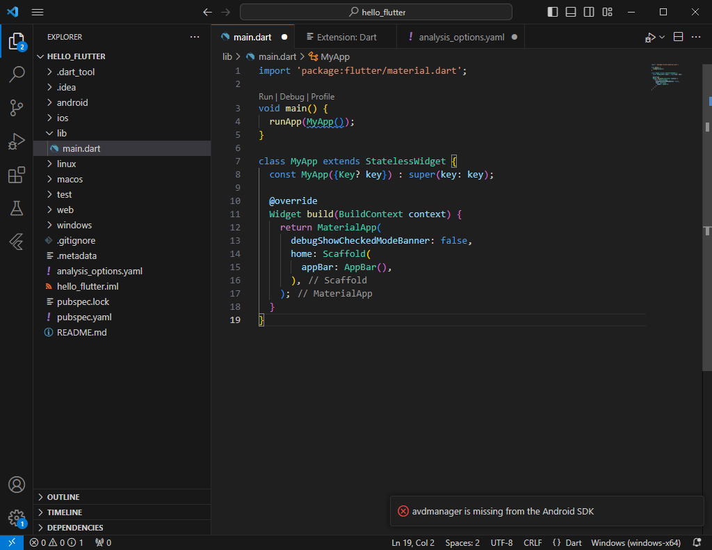The image size is (712, 550).
Task: Select main.dart in the explorer tree
Action: tap(122, 148)
